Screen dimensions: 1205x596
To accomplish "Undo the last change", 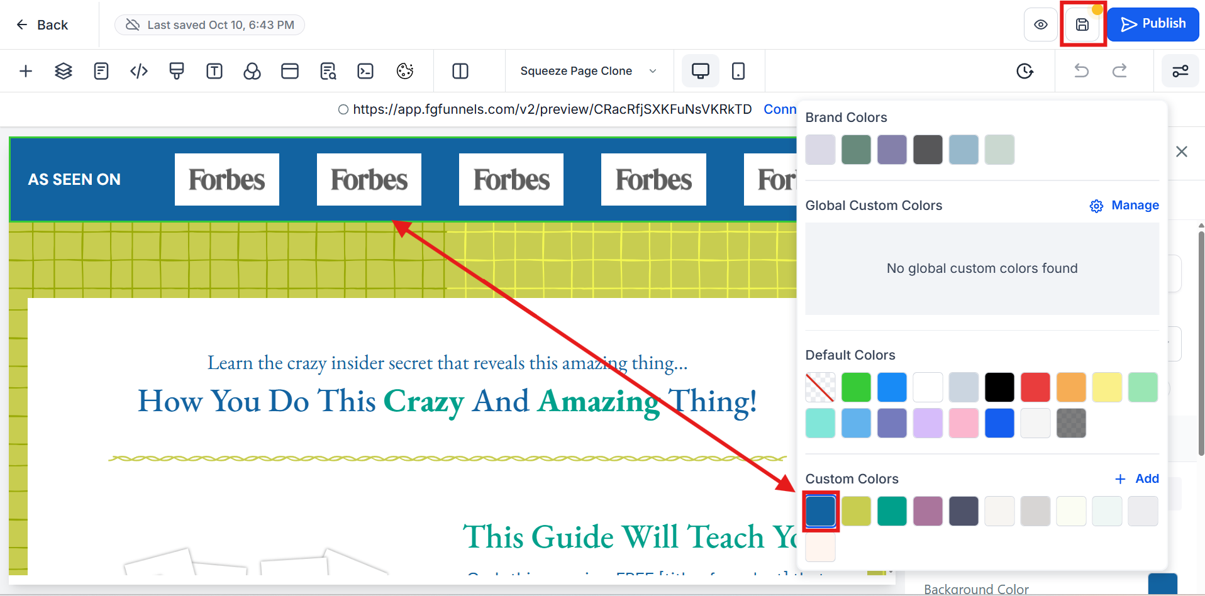I will click(x=1082, y=71).
